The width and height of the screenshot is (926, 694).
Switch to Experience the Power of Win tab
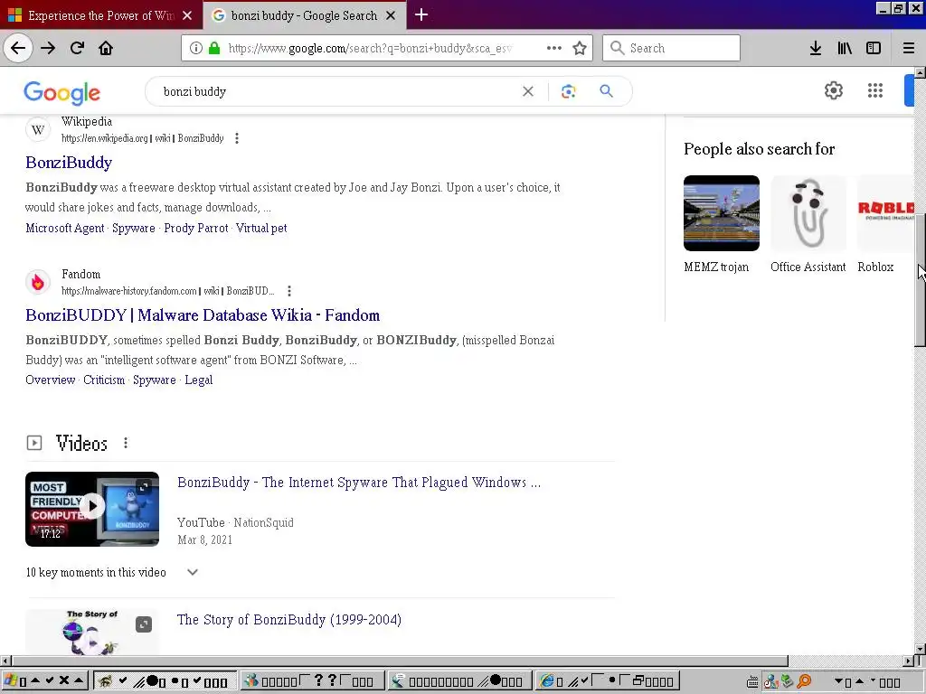tap(101, 15)
